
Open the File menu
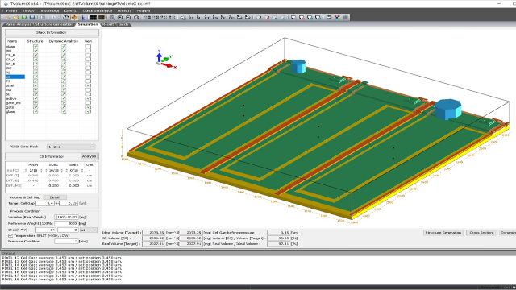11,10
